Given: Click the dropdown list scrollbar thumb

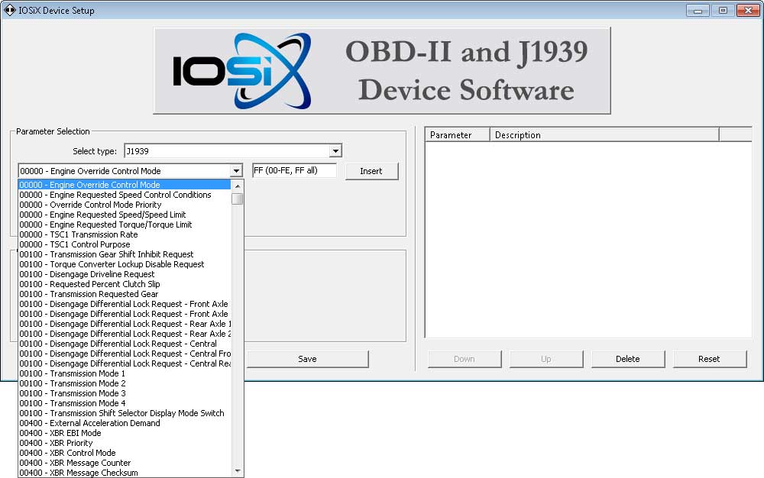Looking at the screenshot, I should 238,199.
